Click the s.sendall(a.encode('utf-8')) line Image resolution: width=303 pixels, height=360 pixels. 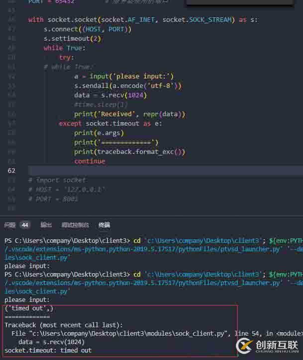[128, 86]
